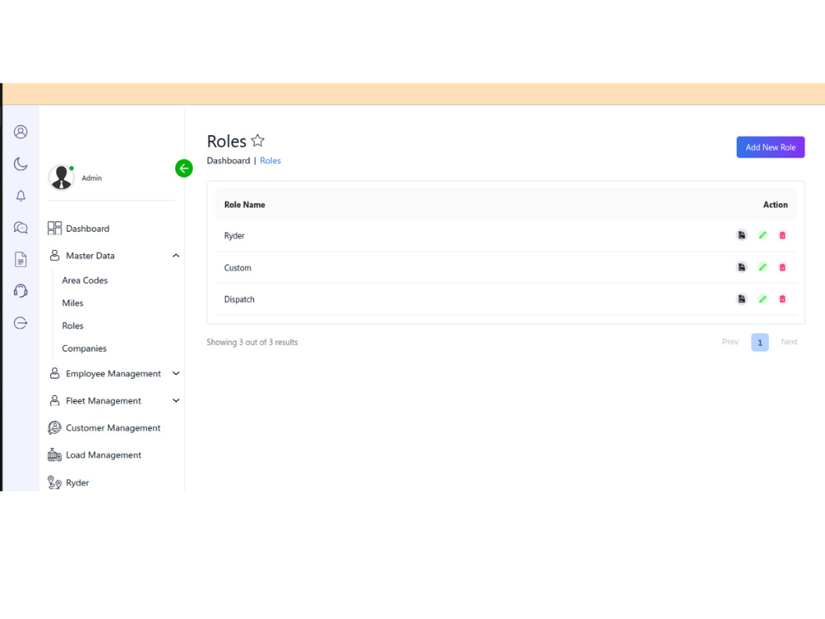Viewport: 825px width, 619px height.
Task: Open Companies submenu item
Action: tap(84, 348)
